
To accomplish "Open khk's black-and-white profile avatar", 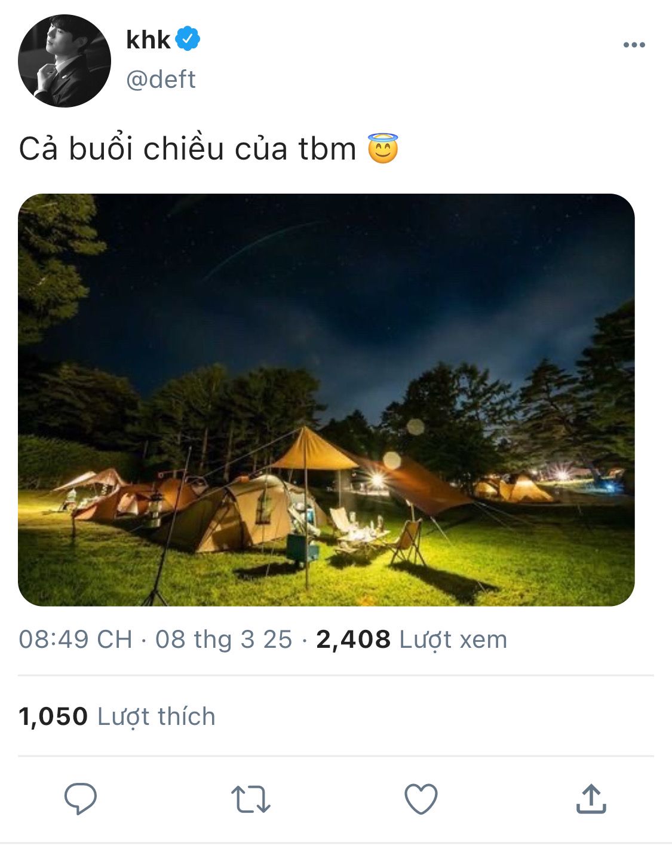I will click(65, 61).
